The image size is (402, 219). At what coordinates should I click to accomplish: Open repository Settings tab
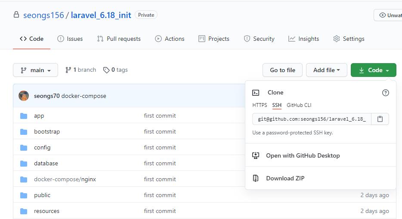349,39
